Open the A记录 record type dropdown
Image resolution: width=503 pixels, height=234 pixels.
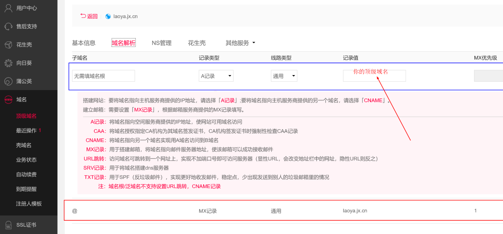pos(216,76)
